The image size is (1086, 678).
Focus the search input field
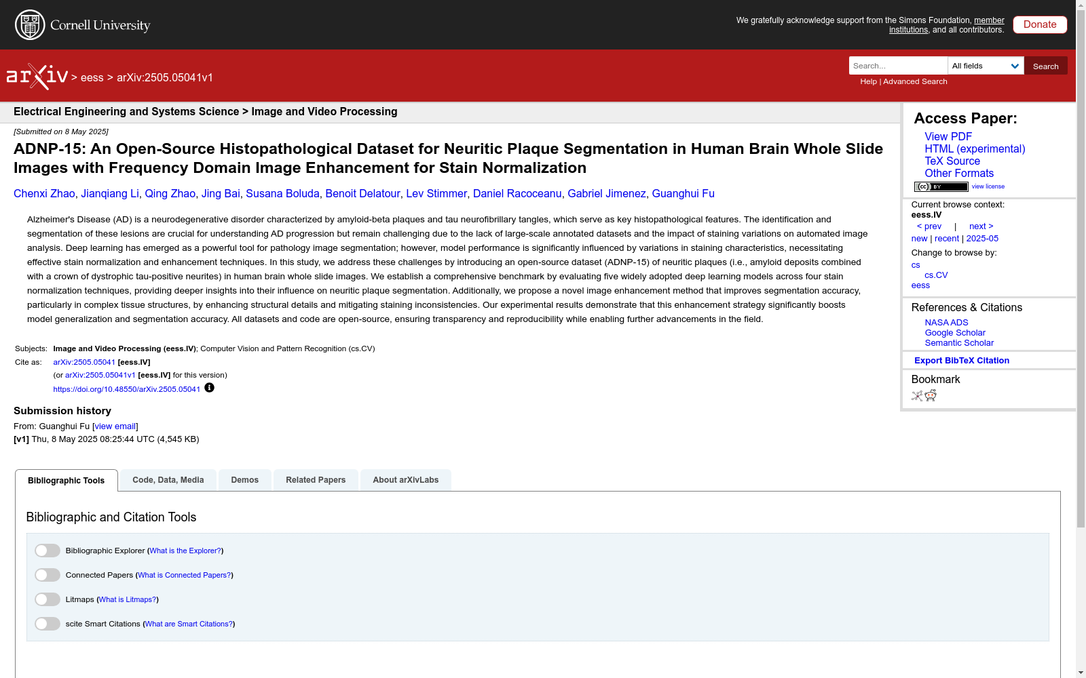point(898,66)
